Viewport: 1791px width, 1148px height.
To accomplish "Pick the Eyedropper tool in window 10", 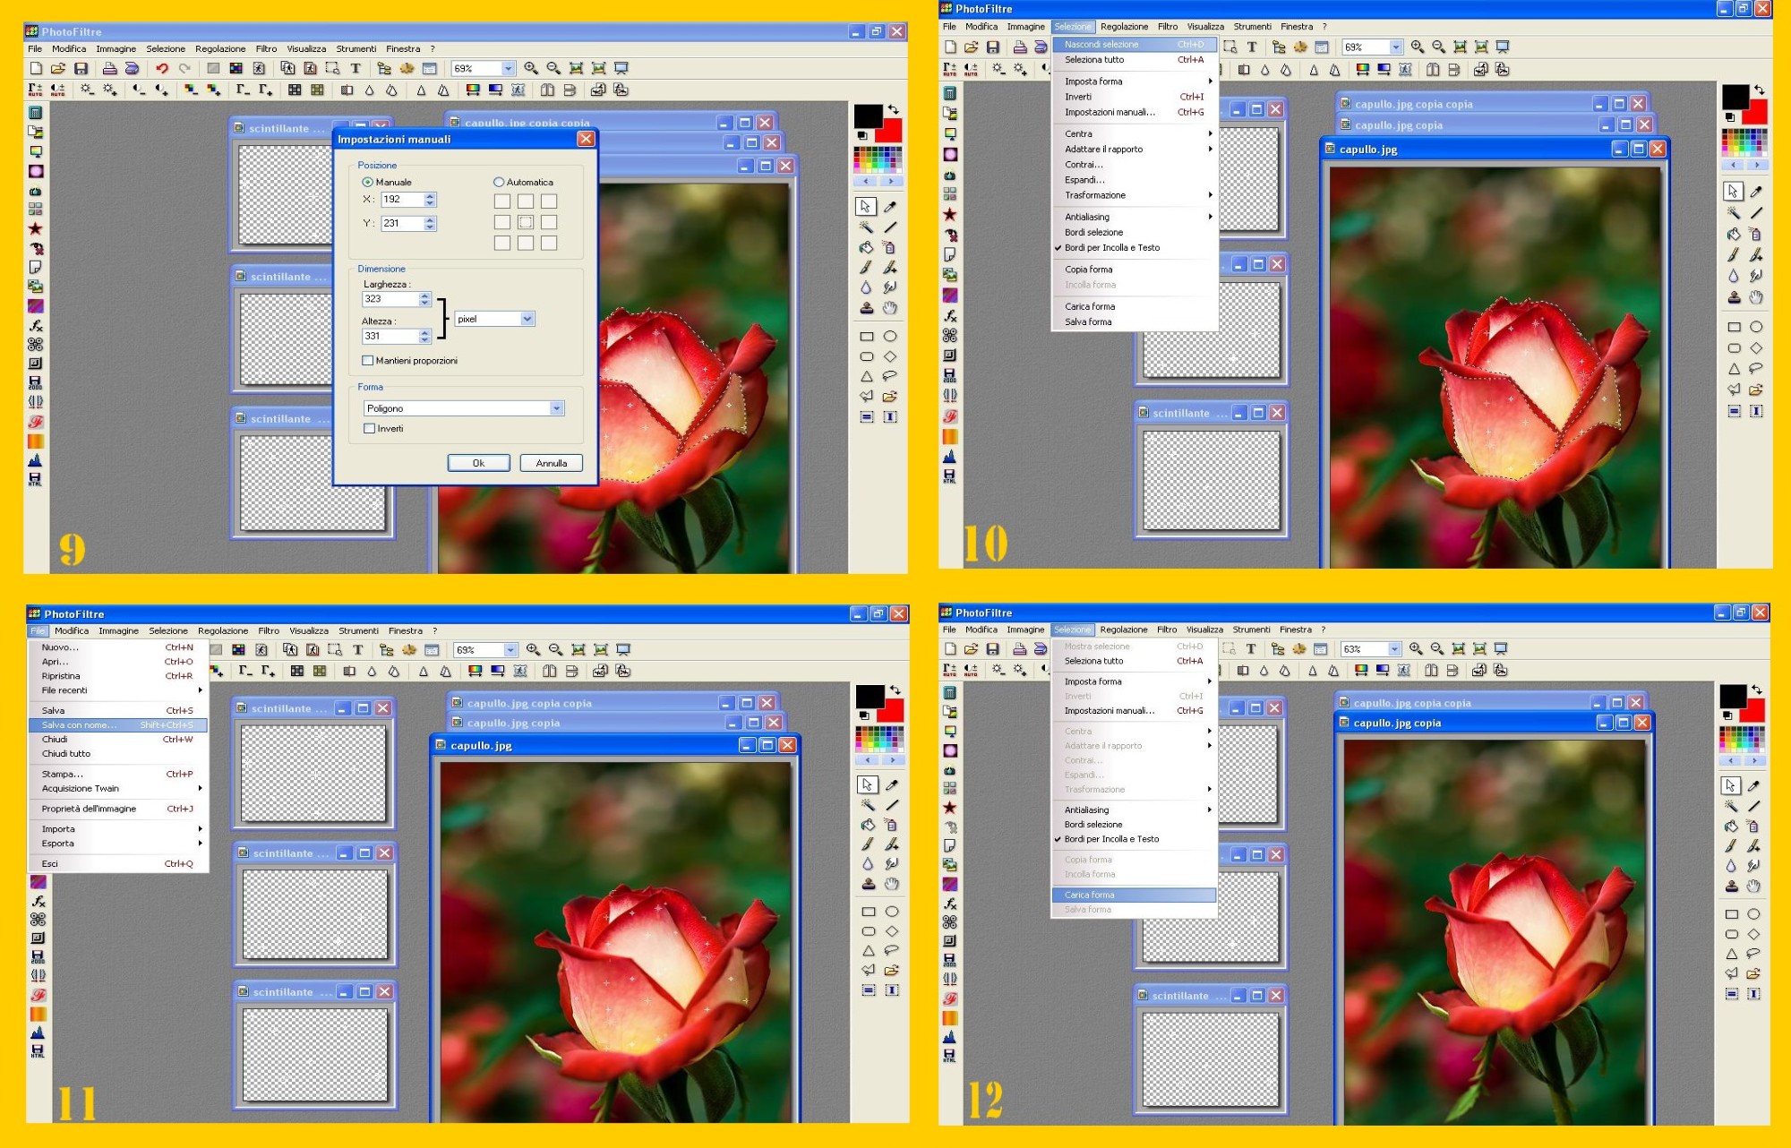I will 1756,192.
